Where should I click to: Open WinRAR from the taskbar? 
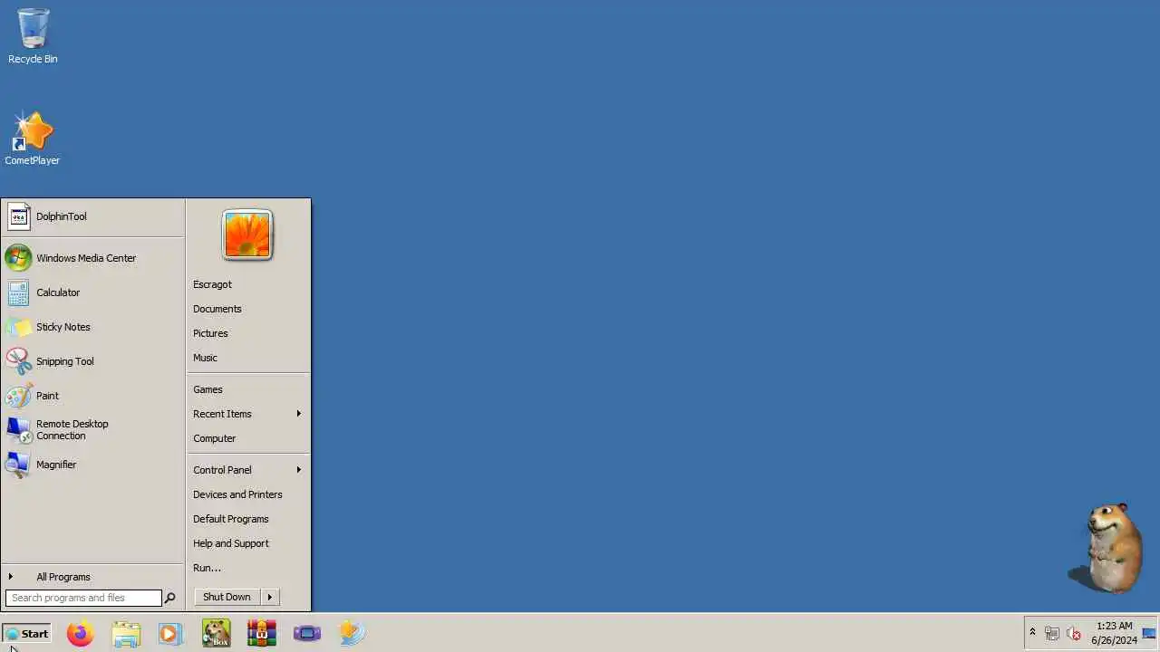tap(261, 633)
